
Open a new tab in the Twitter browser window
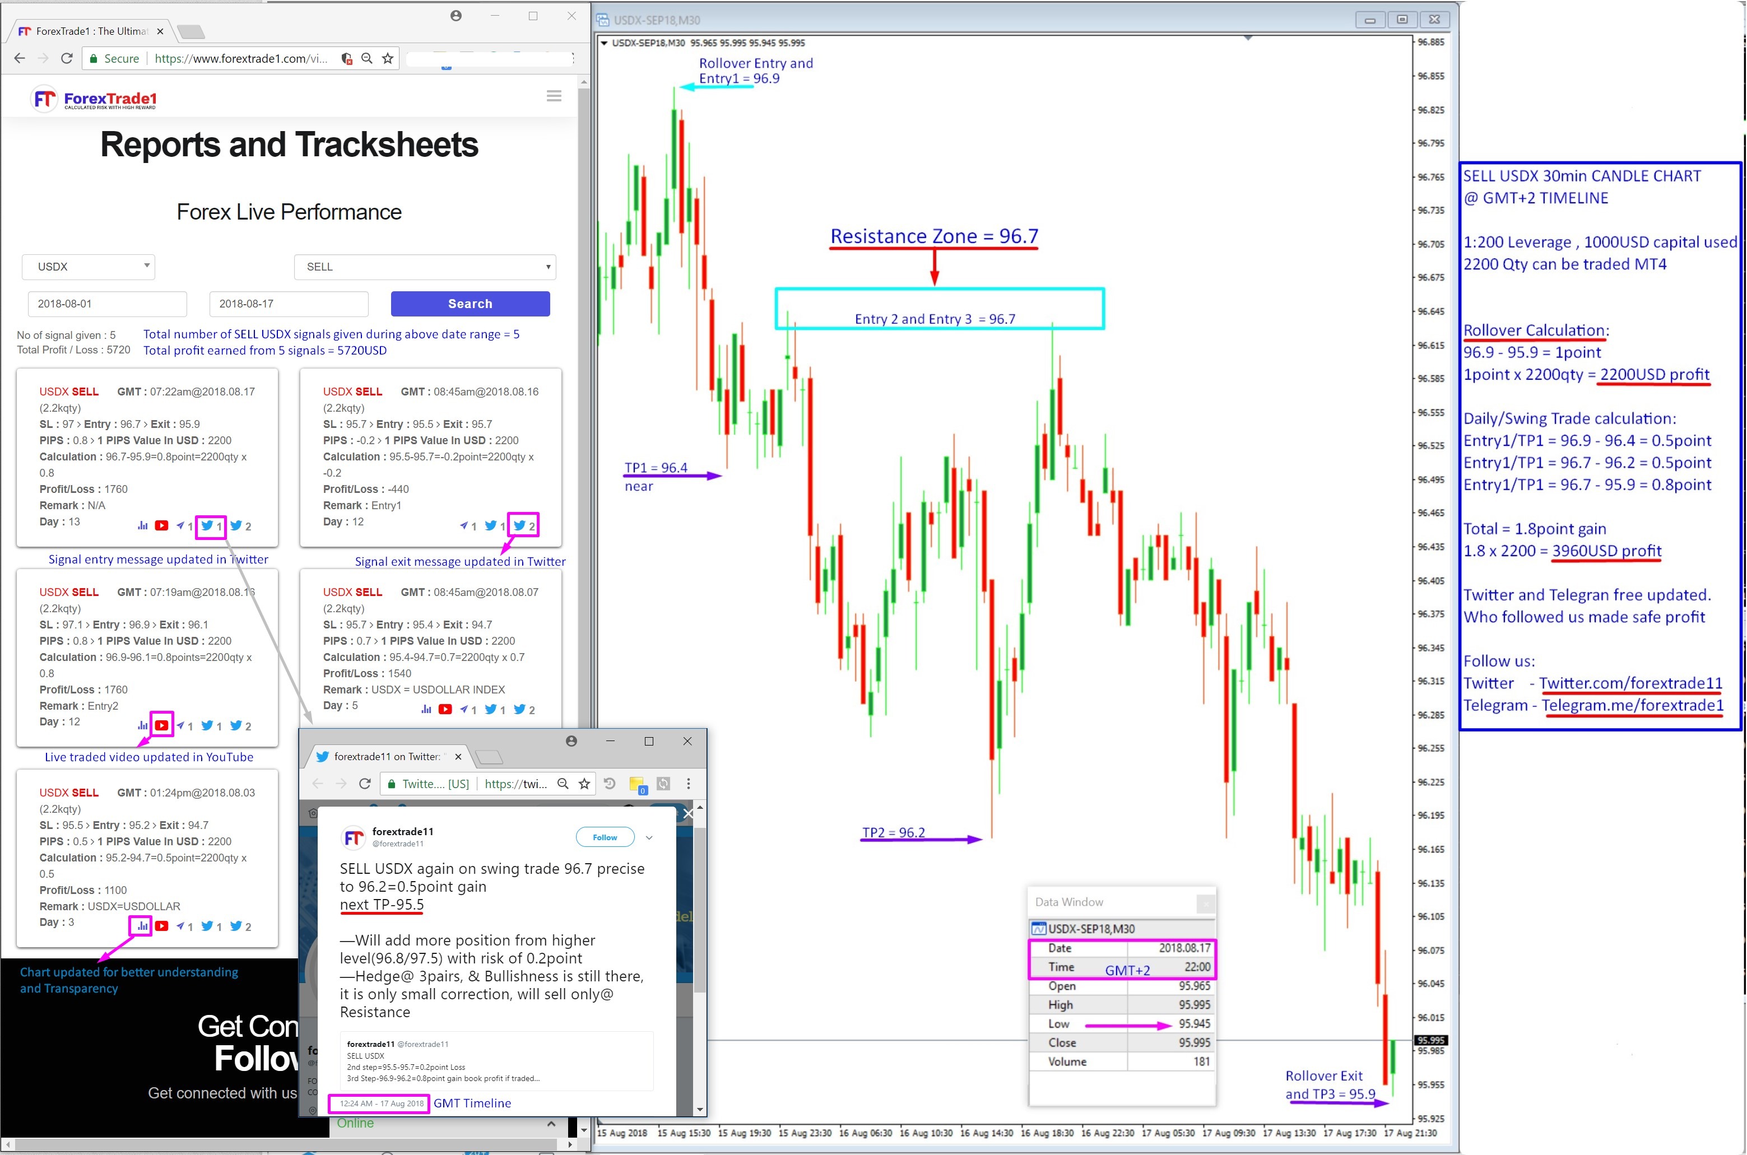[x=489, y=757]
